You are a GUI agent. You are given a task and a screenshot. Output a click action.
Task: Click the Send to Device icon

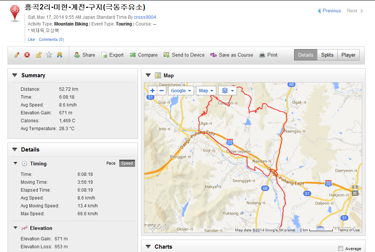pyautogui.click(x=167, y=55)
